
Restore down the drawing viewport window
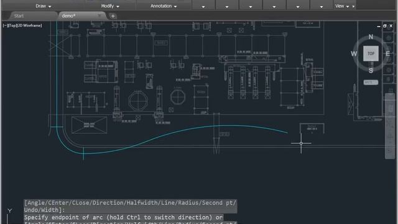click(x=384, y=26)
